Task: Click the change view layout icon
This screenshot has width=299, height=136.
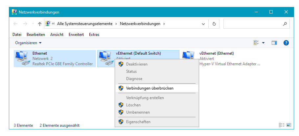Action: [256, 43]
